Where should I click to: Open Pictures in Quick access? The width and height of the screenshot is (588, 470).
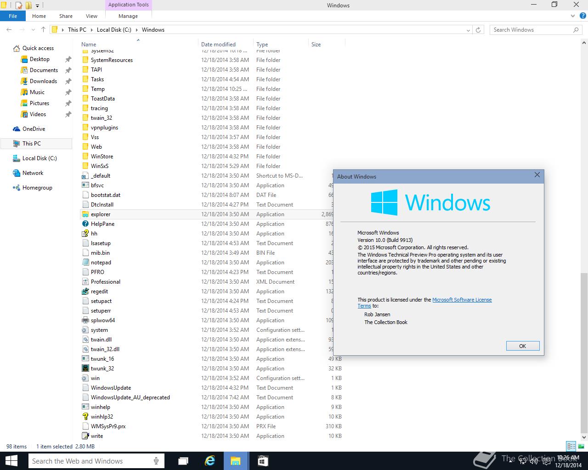40,103
